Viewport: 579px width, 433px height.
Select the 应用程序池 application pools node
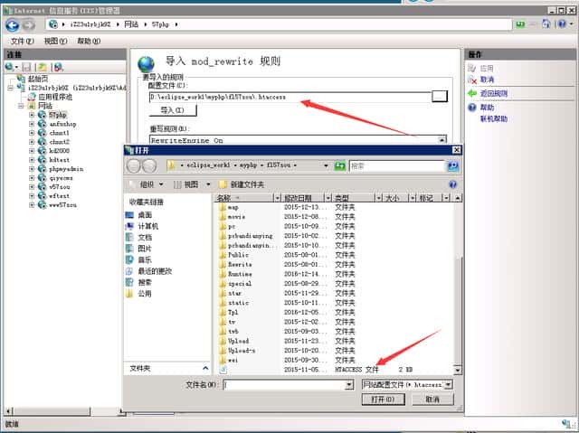(x=55, y=97)
